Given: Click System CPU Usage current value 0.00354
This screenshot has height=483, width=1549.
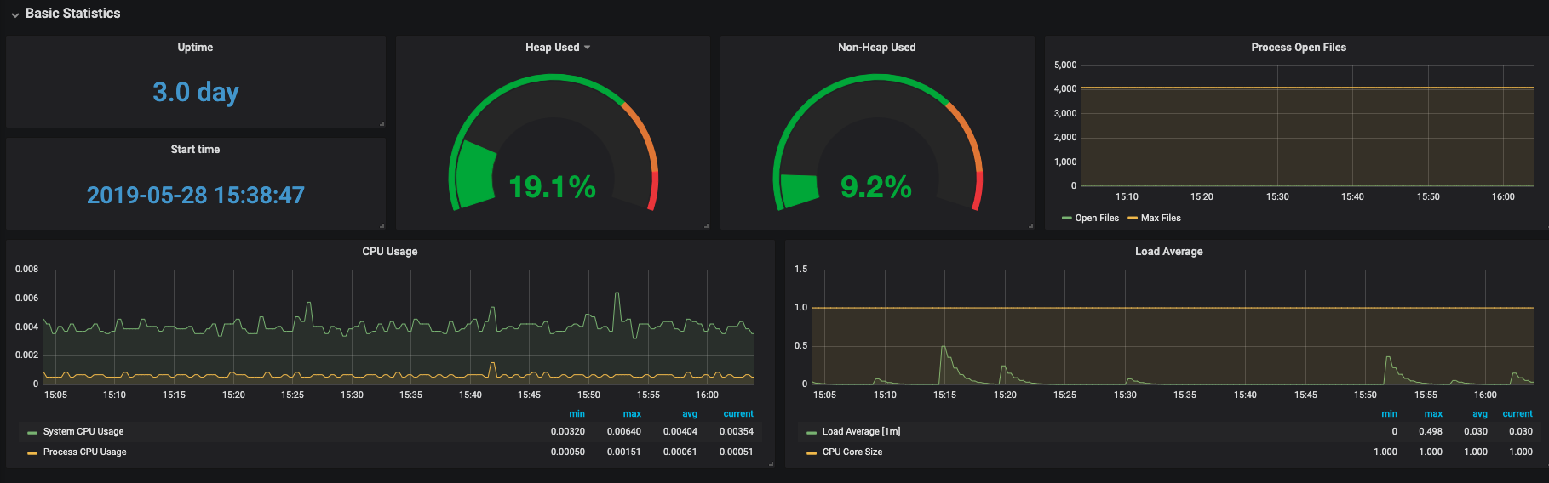Looking at the screenshot, I should pyautogui.click(x=737, y=432).
